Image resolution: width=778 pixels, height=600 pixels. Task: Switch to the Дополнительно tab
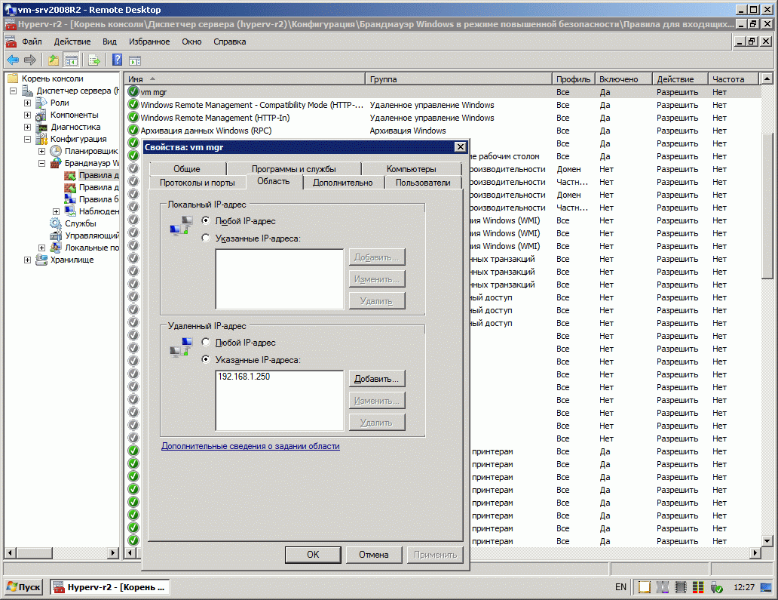tap(343, 183)
